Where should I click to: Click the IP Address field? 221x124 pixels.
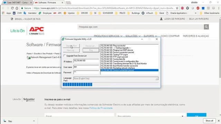(86, 61)
